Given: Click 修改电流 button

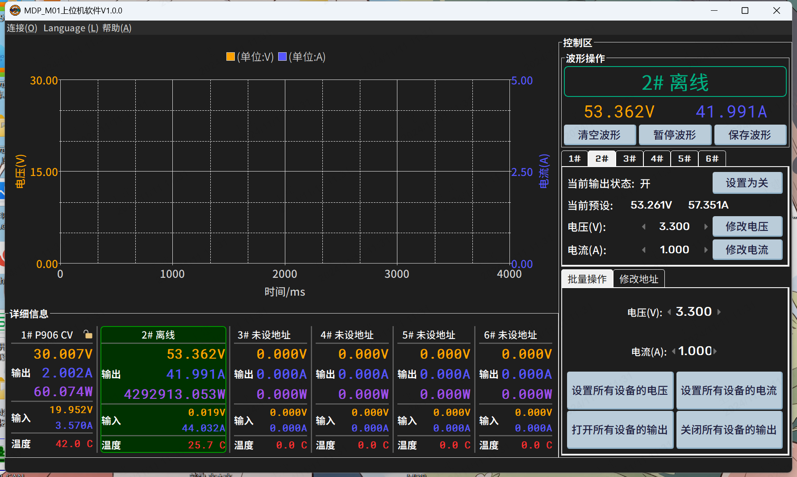Looking at the screenshot, I should (x=747, y=250).
